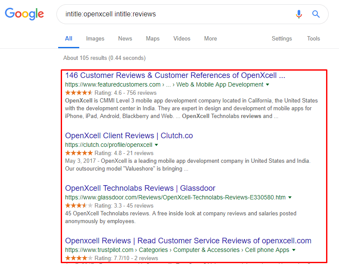Switch to the Images tab
Image resolution: width=339 pixels, height=264 pixels.
[95, 39]
